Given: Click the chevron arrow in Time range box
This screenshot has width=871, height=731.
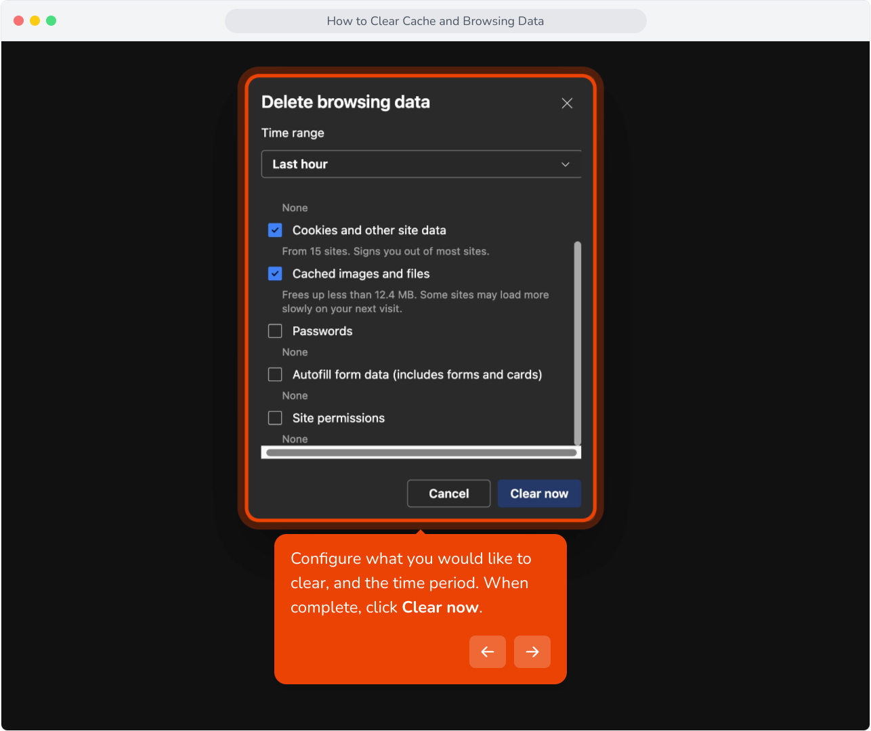Looking at the screenshot, I should [x=566, y=164].
